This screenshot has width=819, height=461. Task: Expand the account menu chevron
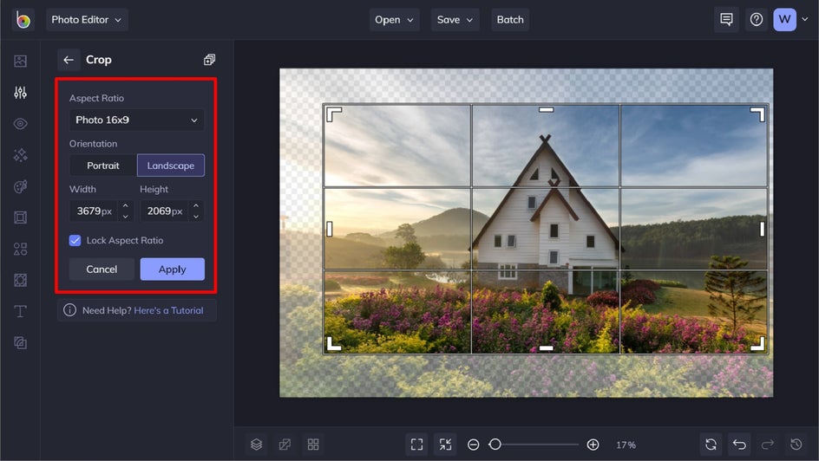pyautogui.click(x=805, y=19)
